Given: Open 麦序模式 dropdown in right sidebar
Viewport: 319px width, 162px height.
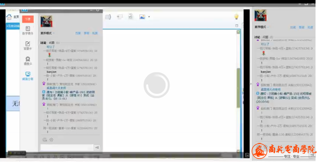Looking at the screenshot, I should point(262,27).
